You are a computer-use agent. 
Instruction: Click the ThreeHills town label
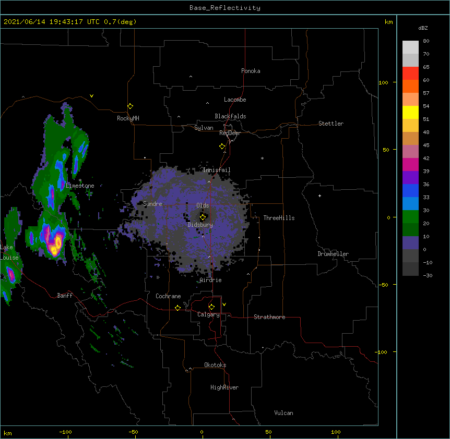coord(279,218)
